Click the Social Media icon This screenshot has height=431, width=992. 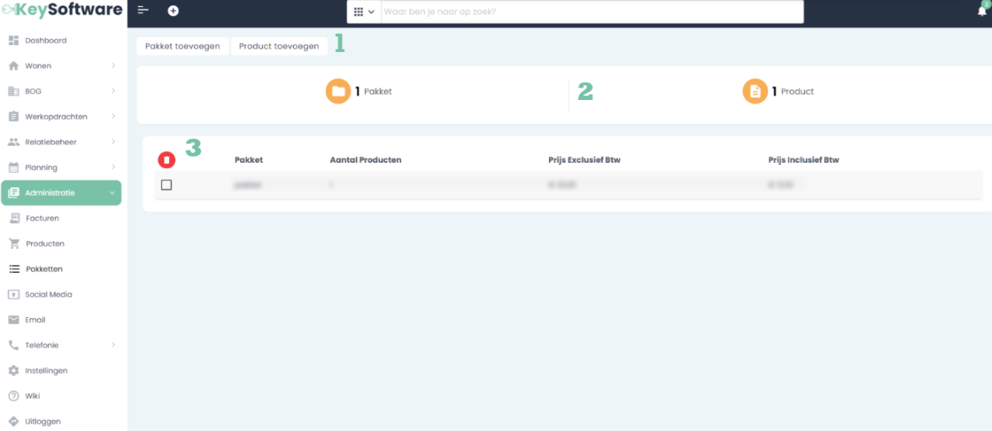point(13,295)
